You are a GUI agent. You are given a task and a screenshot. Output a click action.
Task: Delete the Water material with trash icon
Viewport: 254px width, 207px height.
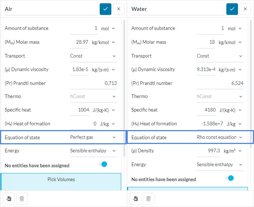[148, 199]
